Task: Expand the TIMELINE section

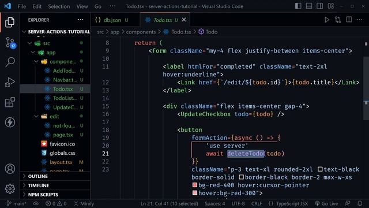Action: click(55, 185)
